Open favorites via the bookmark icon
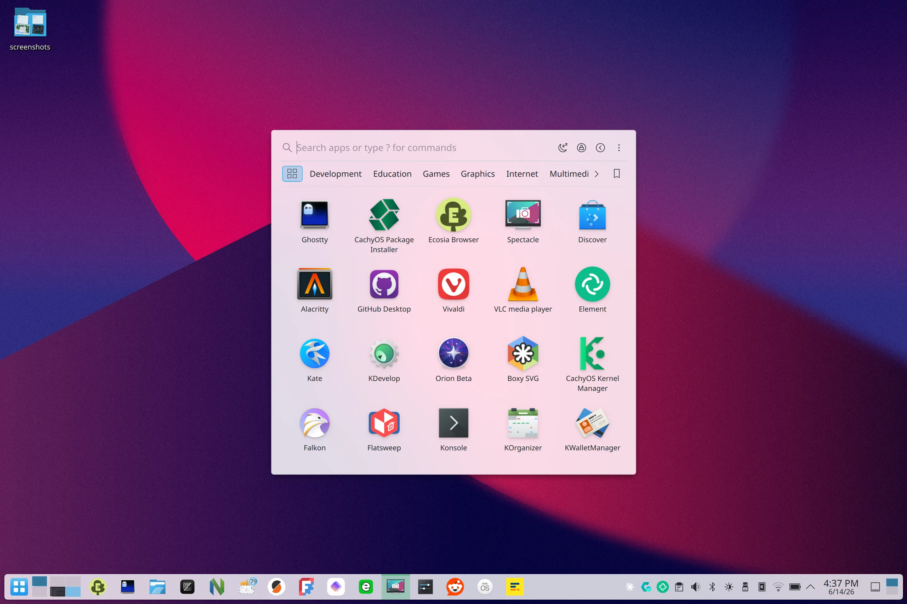This screenshot has height=604, width=907. click(x=616, y=174)
